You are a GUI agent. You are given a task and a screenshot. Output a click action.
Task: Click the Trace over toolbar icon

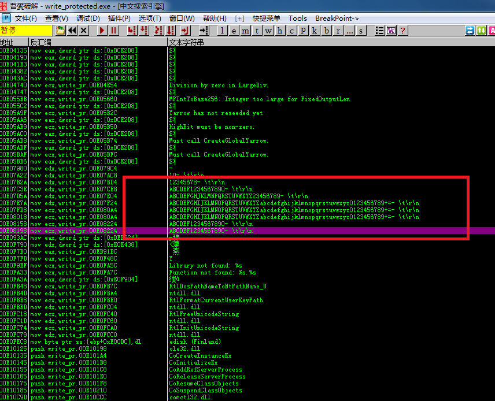pos(171,31)
